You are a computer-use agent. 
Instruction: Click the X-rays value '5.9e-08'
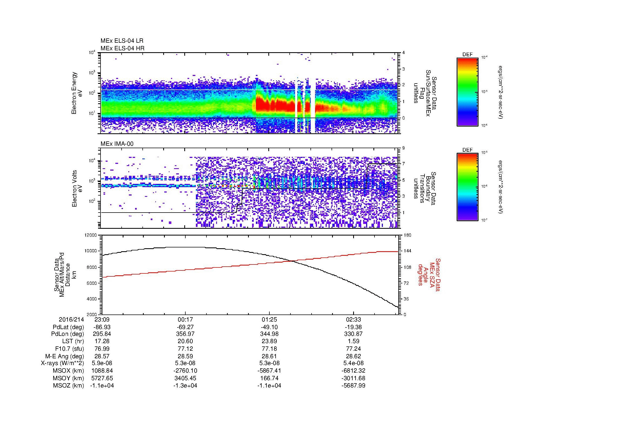(102, 363)
